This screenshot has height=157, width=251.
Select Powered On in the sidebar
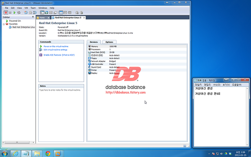pyautogui.click(x=15, y=21)
